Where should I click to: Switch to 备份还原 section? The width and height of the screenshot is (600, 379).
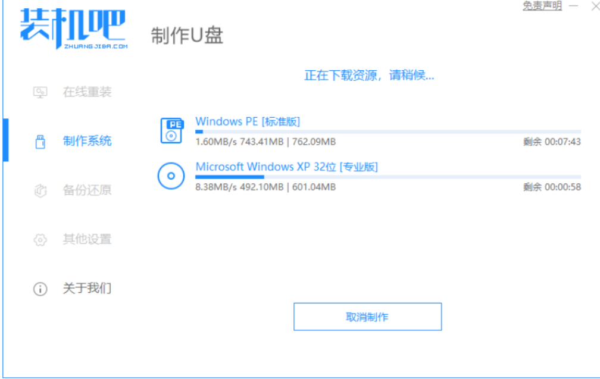coord(87,190)
